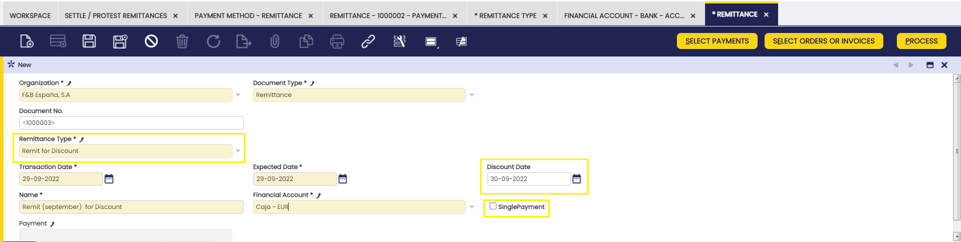Switch to the Workspace tab
Viewport: 961px width, 242px height.
(x=30, y=15)
